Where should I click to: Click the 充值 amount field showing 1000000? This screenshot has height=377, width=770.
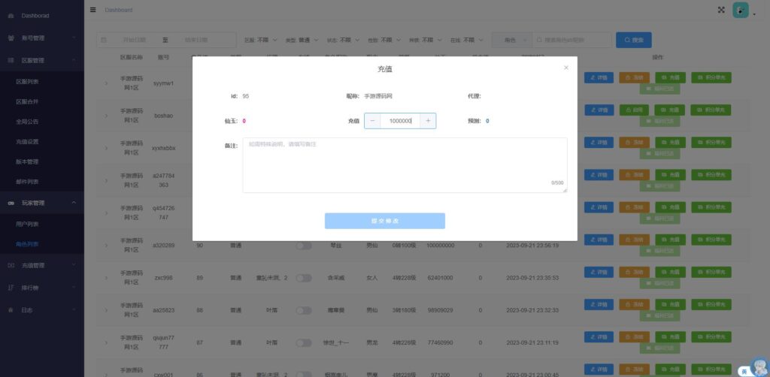coord(400,121)
